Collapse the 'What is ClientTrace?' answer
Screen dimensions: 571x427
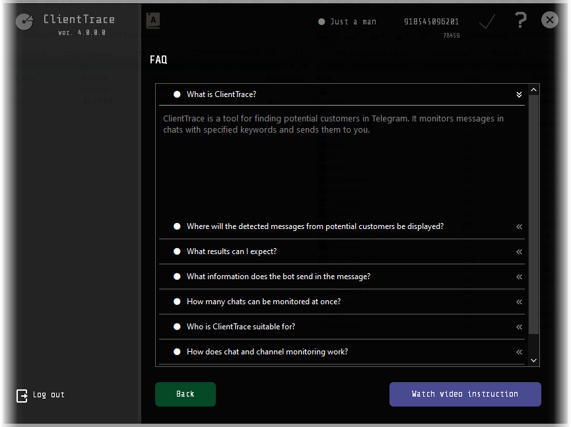coord(520,94)
